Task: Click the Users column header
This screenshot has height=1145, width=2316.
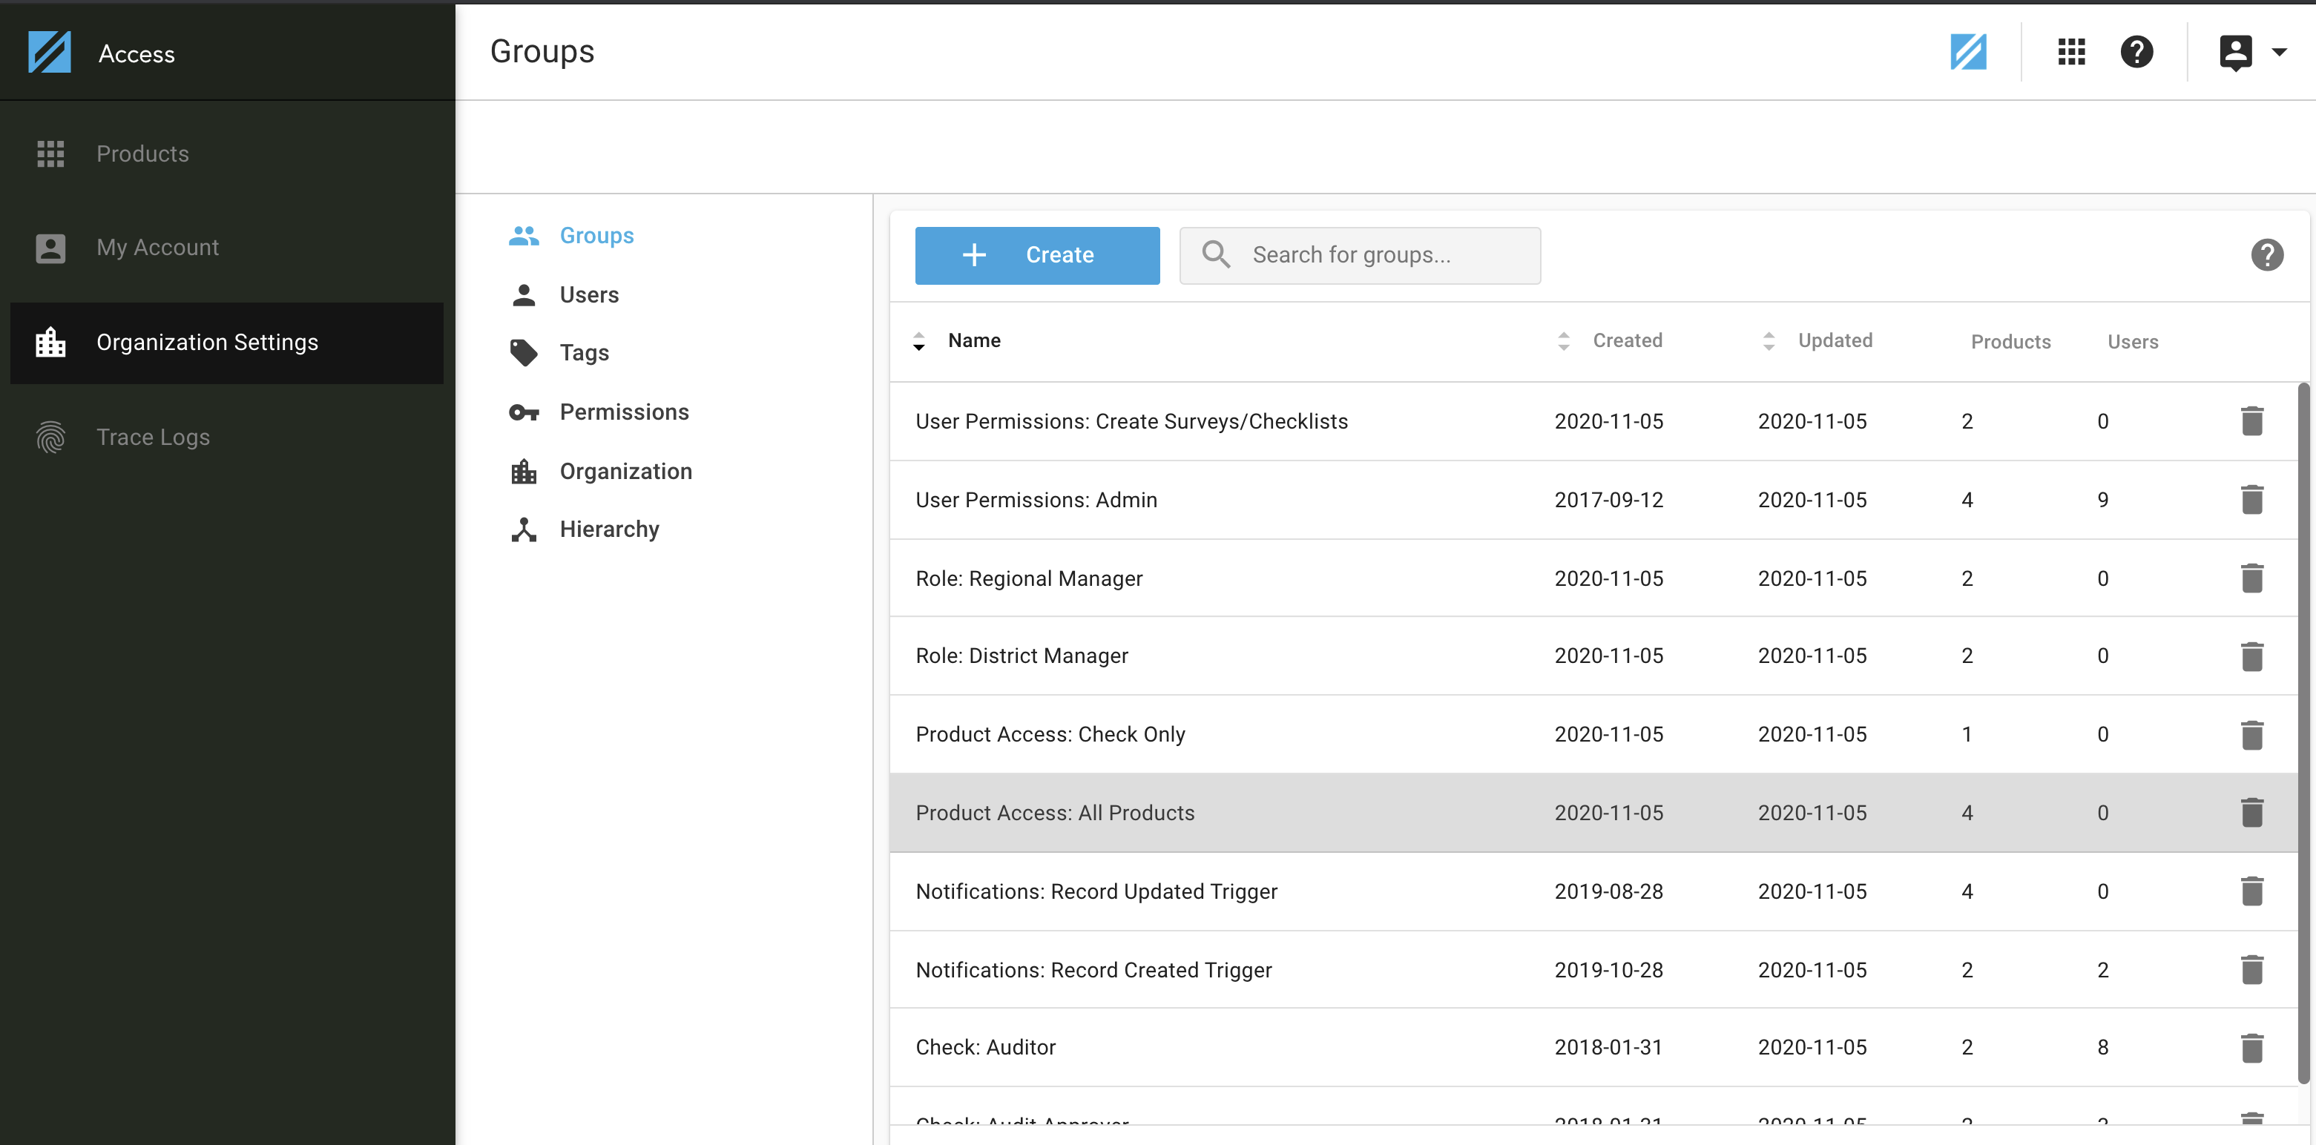Action: point(2133,343)
